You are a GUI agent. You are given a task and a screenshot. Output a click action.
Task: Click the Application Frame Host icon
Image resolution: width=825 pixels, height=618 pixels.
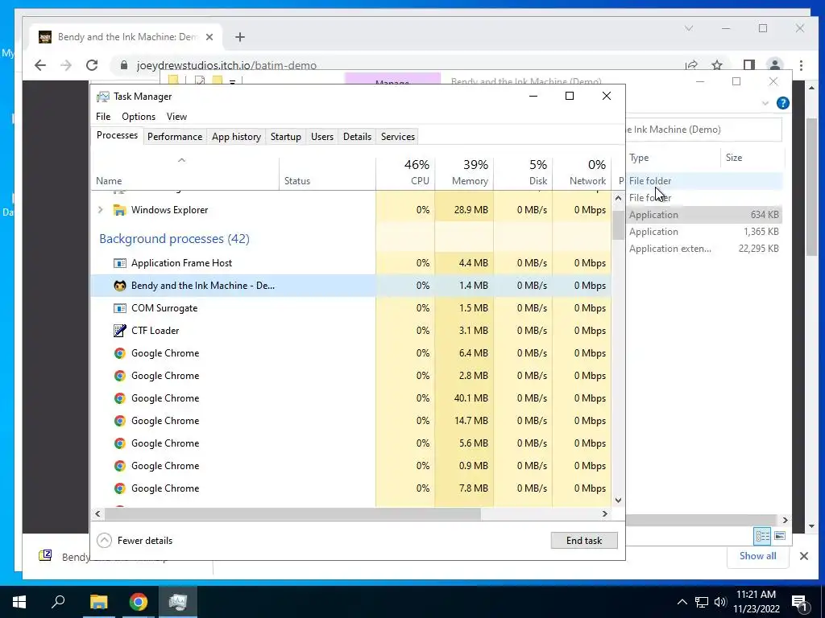coord(120,263)
